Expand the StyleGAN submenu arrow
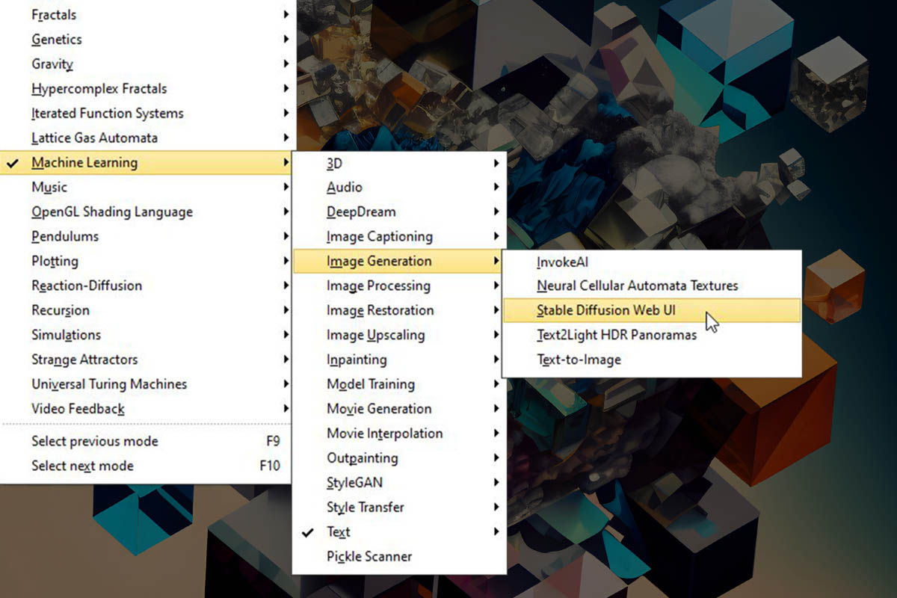Screen dimensions: 897x598 pyautogui.click(x=496, y=483)
